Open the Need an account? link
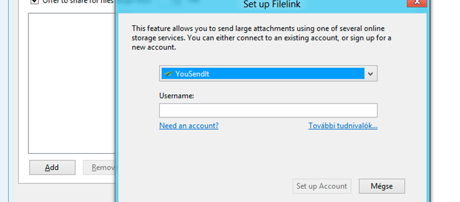This screenshot has height=202, width=460. point(189,126)
